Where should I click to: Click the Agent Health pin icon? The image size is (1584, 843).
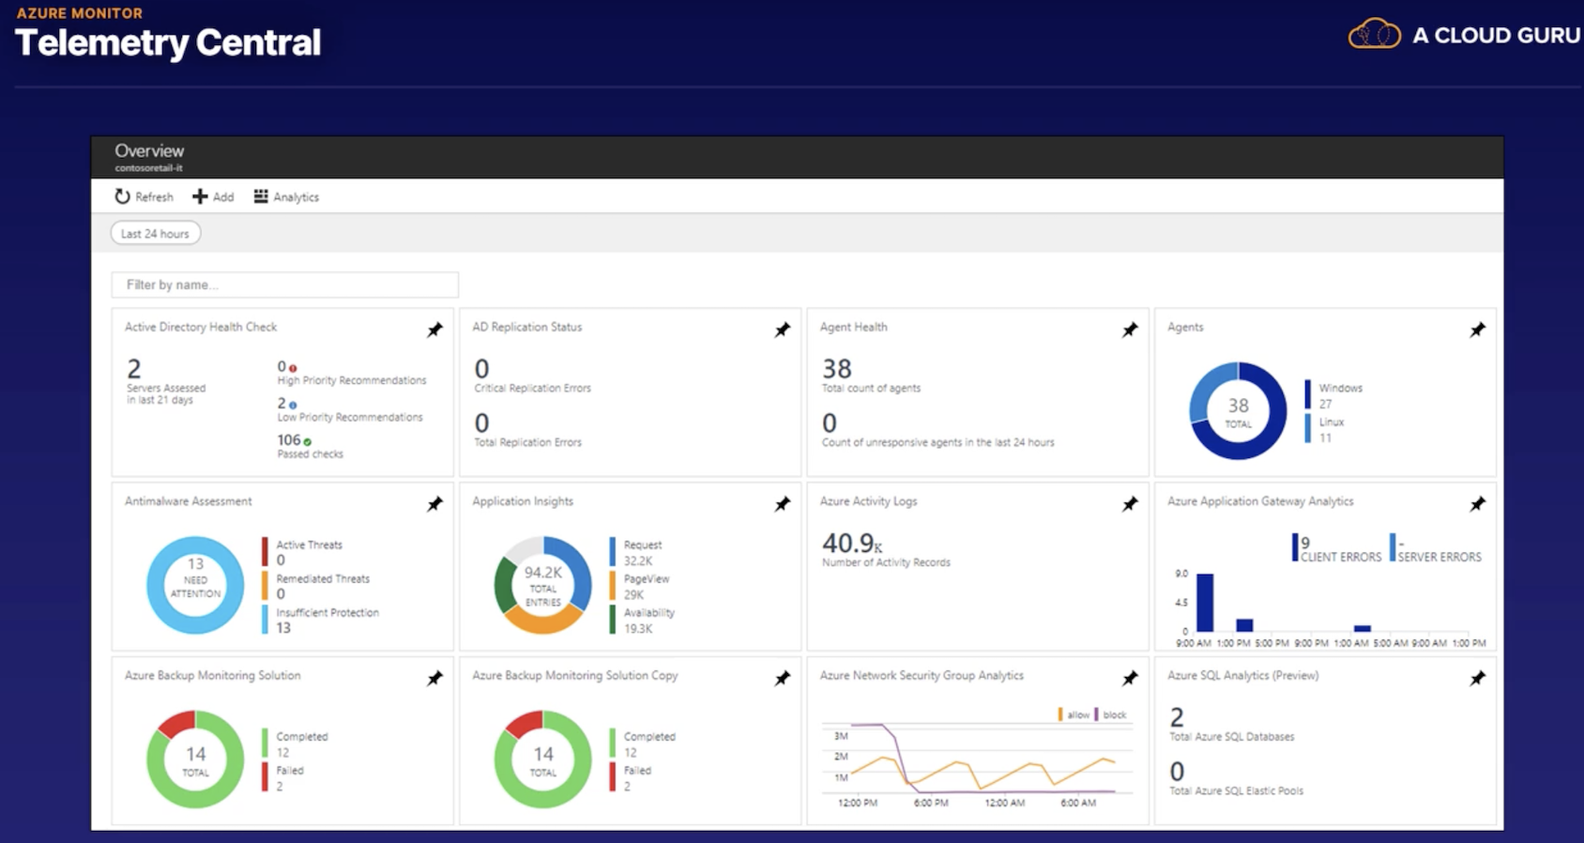coord(1130,330)
